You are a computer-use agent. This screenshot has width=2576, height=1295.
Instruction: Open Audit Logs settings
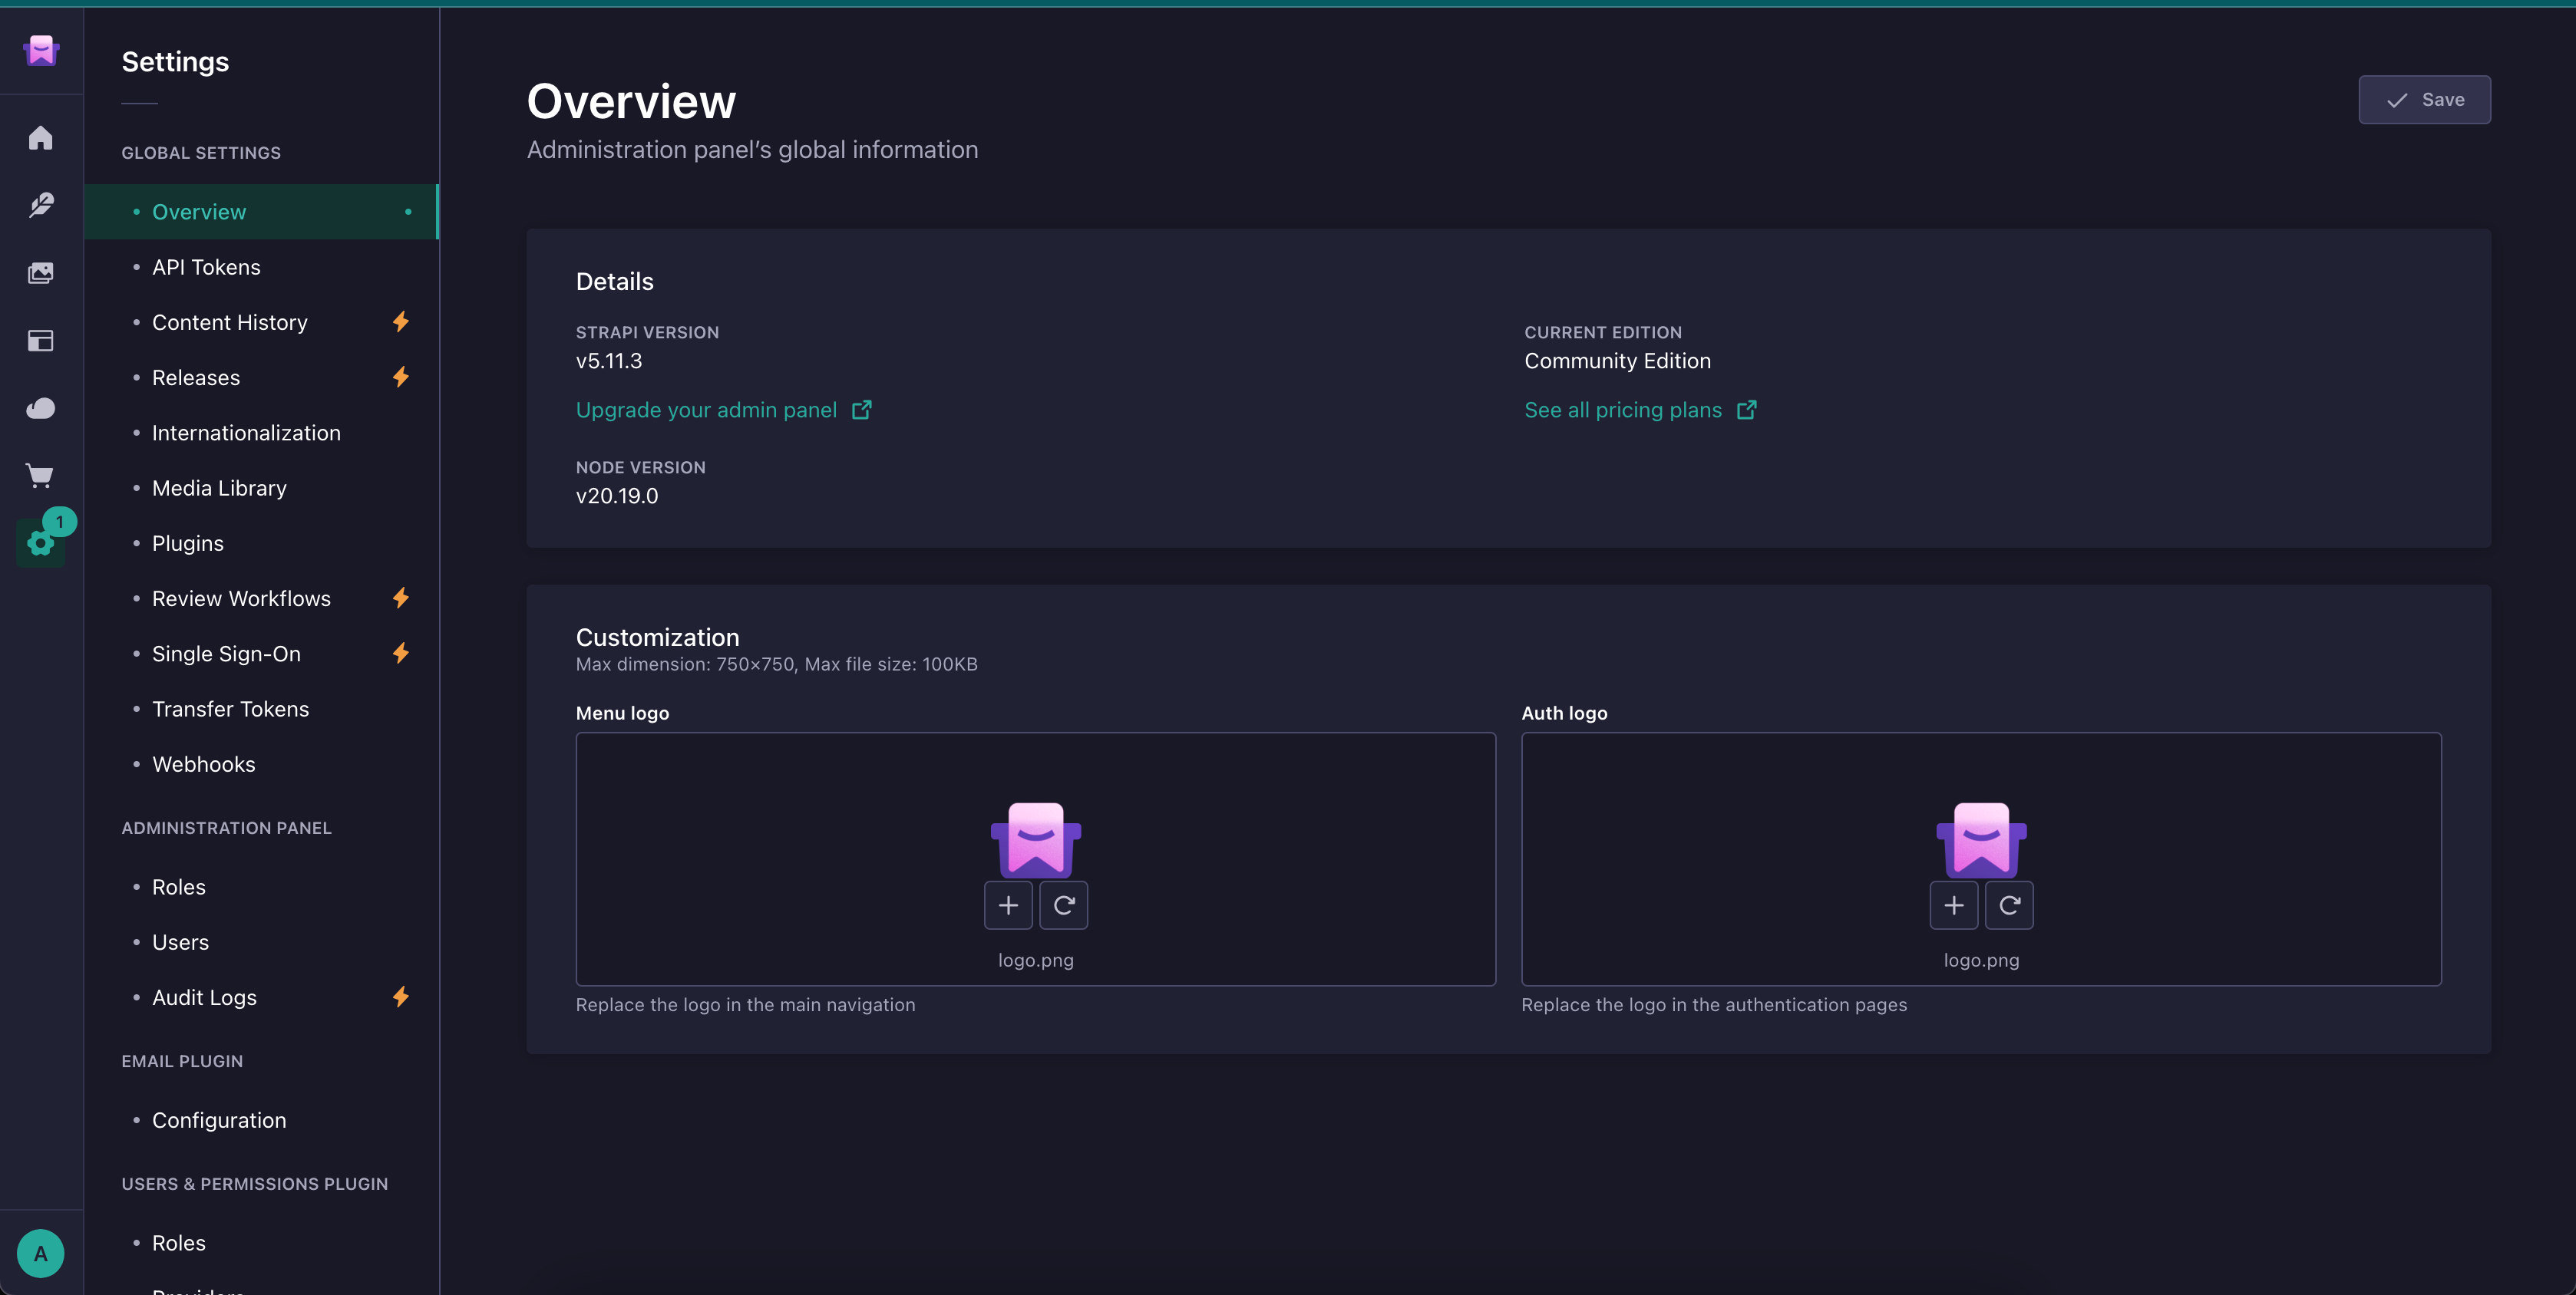point(261,997)
